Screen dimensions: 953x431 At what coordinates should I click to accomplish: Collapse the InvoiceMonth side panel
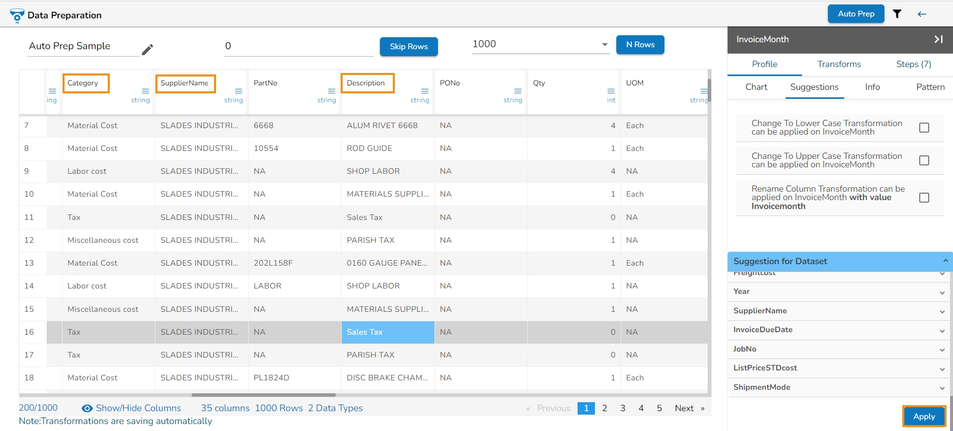[938, 39]
